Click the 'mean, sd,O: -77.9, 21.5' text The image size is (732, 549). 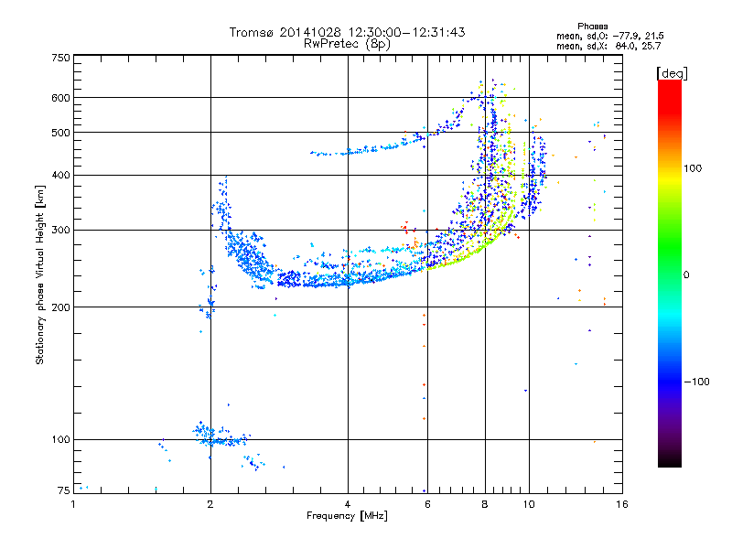tap(609, 36)
